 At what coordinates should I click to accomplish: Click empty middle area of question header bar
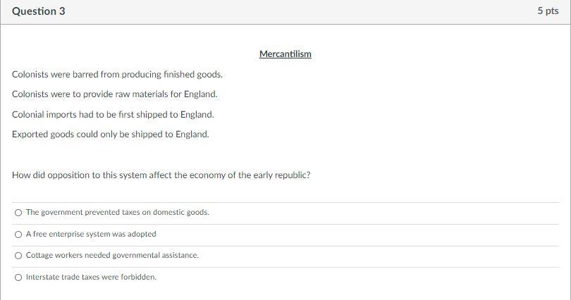click(x=282, y=11)
